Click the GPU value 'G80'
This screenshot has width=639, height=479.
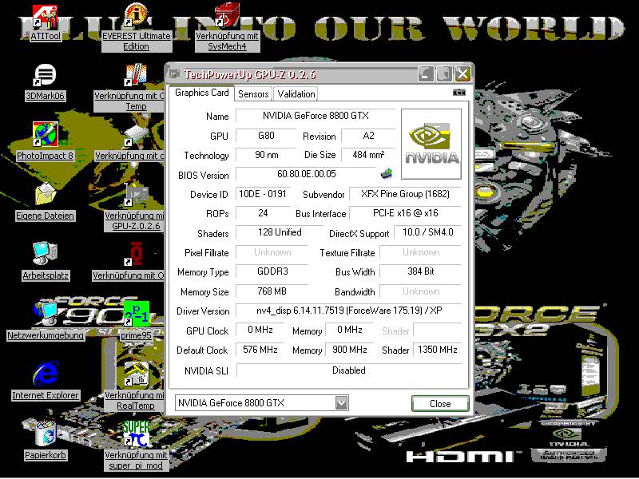pyautogui.click(x=266, y=136)
